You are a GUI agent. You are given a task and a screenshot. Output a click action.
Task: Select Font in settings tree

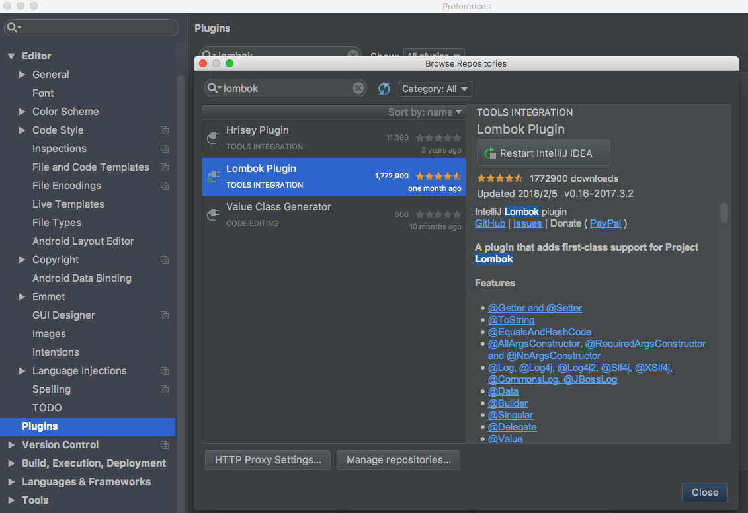(43, 93)
